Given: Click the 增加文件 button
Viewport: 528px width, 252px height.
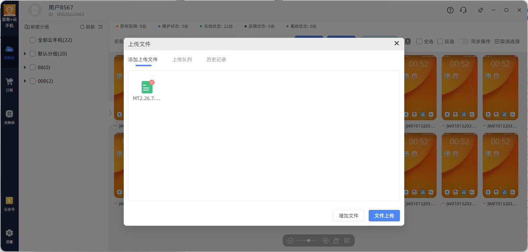Looking at the screenshot, I should 349,216.
